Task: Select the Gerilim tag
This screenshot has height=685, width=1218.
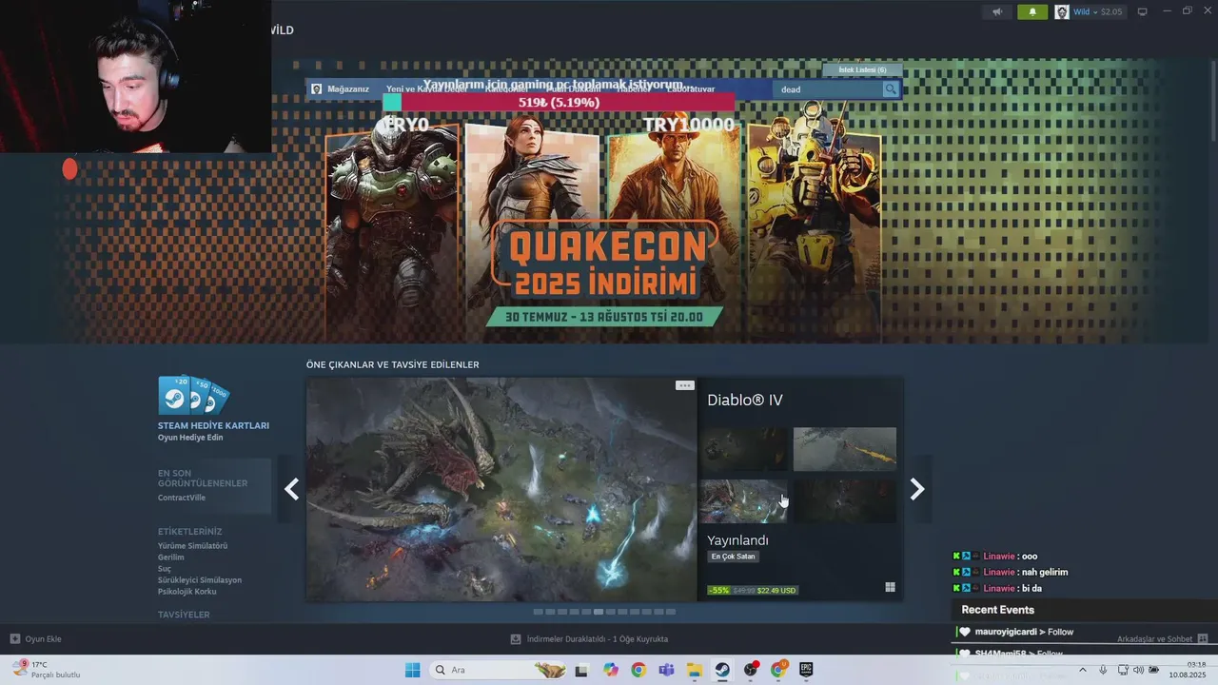Action: coord(171,558)
